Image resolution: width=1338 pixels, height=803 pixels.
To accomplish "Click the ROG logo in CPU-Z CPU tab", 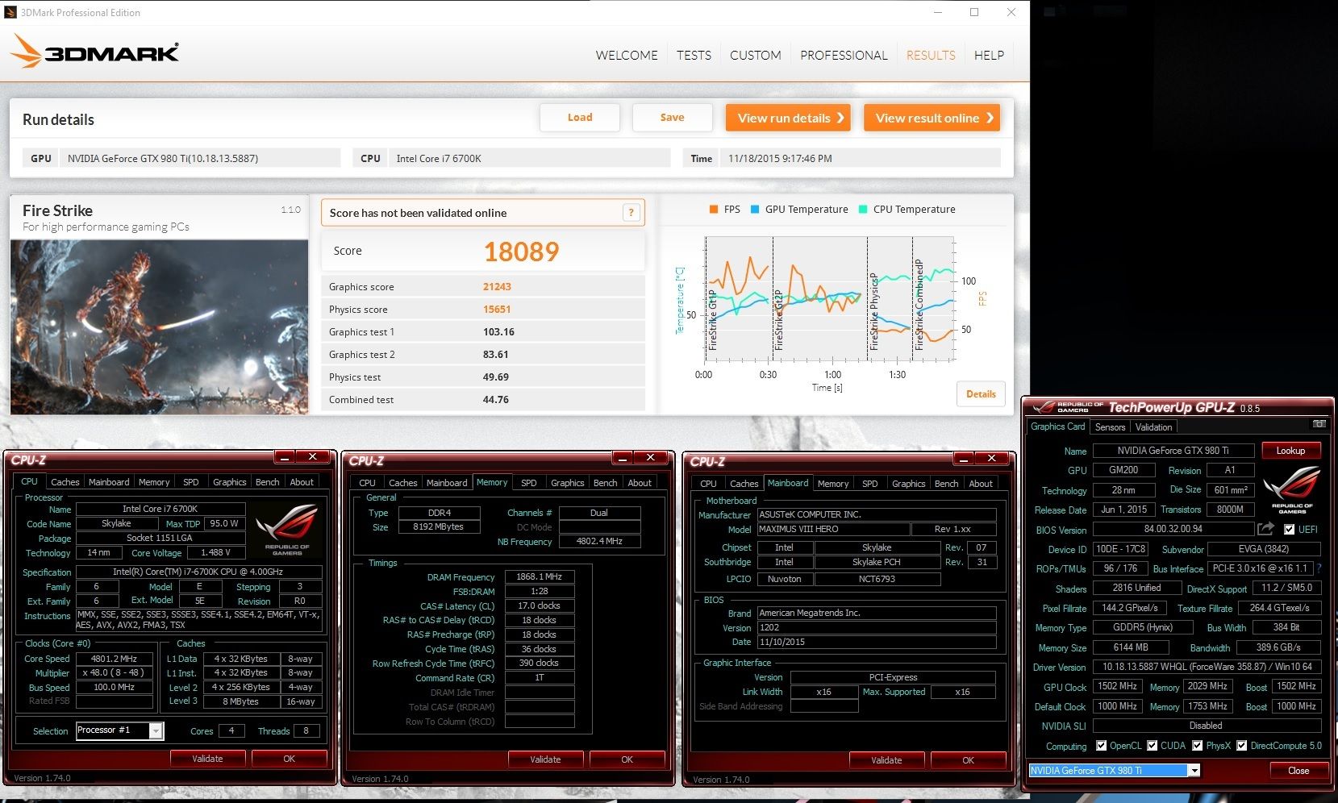I will click(286, 530).
